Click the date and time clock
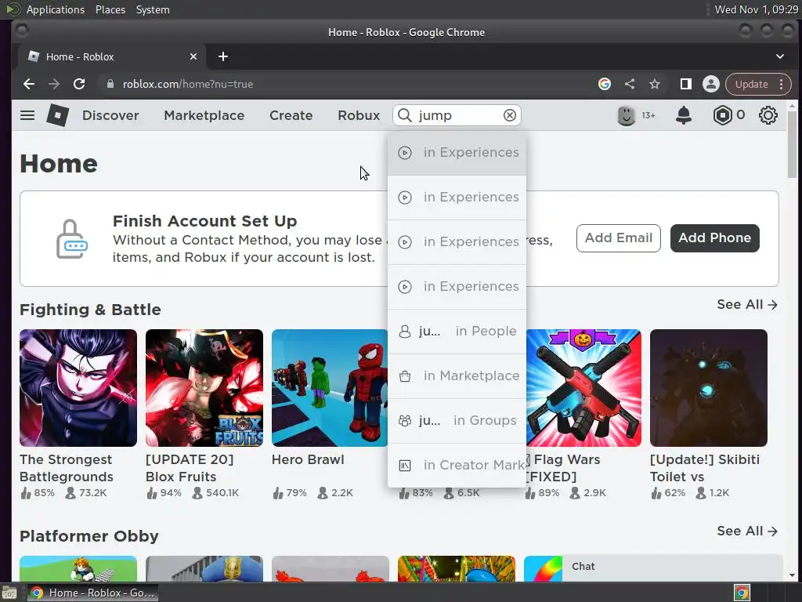Viewport: 802px width, 602px height. coord(756,9)
